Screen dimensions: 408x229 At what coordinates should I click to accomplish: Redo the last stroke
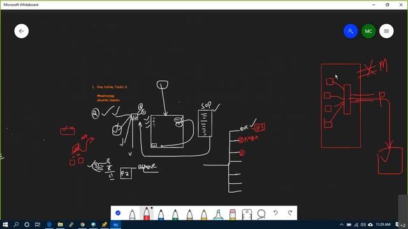click(290, 213)
